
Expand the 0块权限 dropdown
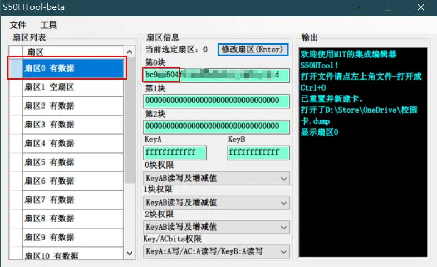217,179
